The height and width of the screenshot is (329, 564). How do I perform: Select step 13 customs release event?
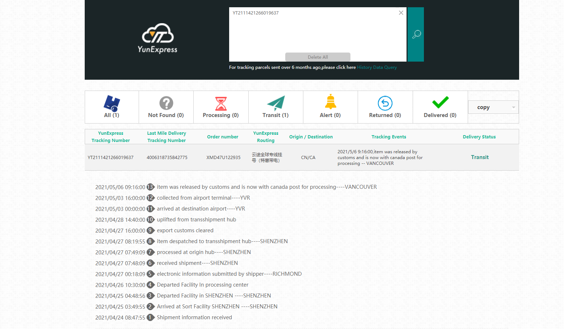(266, 187)
